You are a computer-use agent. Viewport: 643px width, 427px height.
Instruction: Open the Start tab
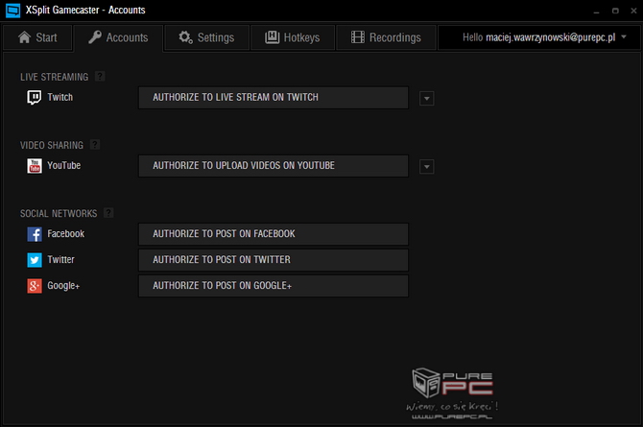point(37,37)
